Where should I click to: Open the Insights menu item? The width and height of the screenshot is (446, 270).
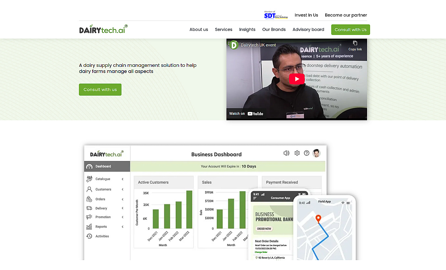247,29
